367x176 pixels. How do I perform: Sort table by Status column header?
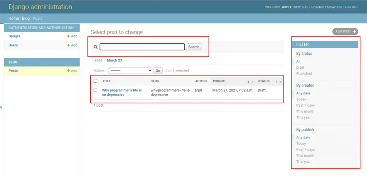tap(264, 81)
